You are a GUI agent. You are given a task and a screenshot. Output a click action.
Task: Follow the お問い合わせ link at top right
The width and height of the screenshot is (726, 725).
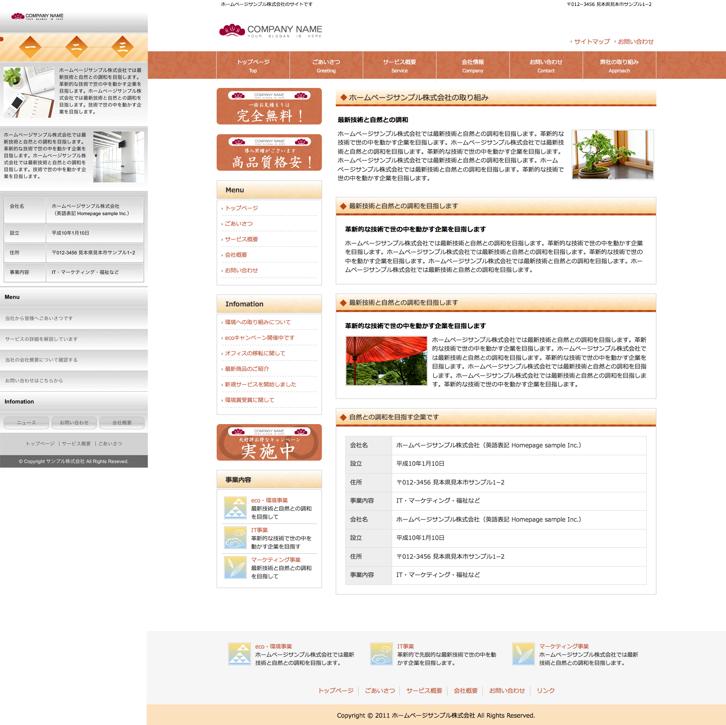click(x=635, y=42)
